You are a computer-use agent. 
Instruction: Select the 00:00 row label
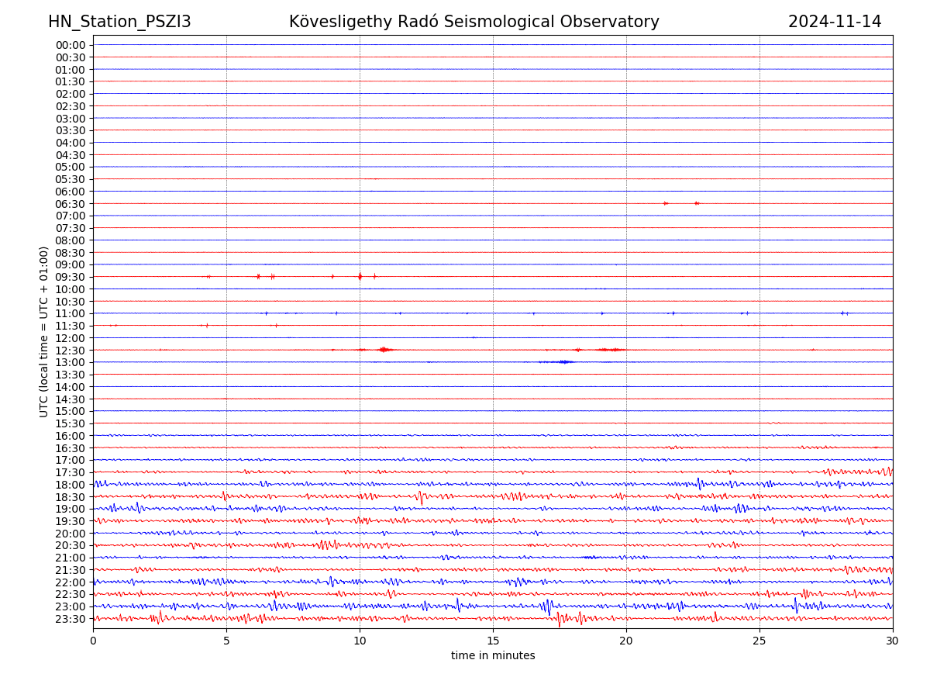click(x=70, y=45)
